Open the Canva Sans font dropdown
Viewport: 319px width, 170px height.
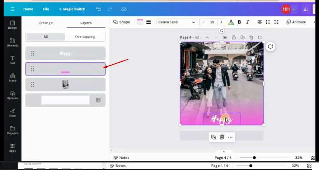tap(177, 22)
